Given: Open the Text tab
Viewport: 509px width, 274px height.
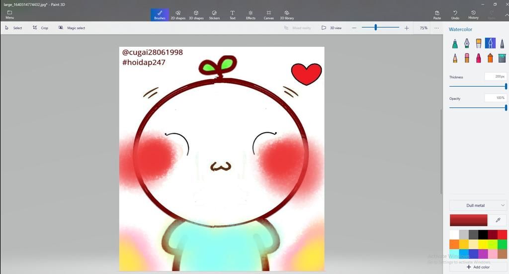Looking at the screenshot, I should point(233,15).
